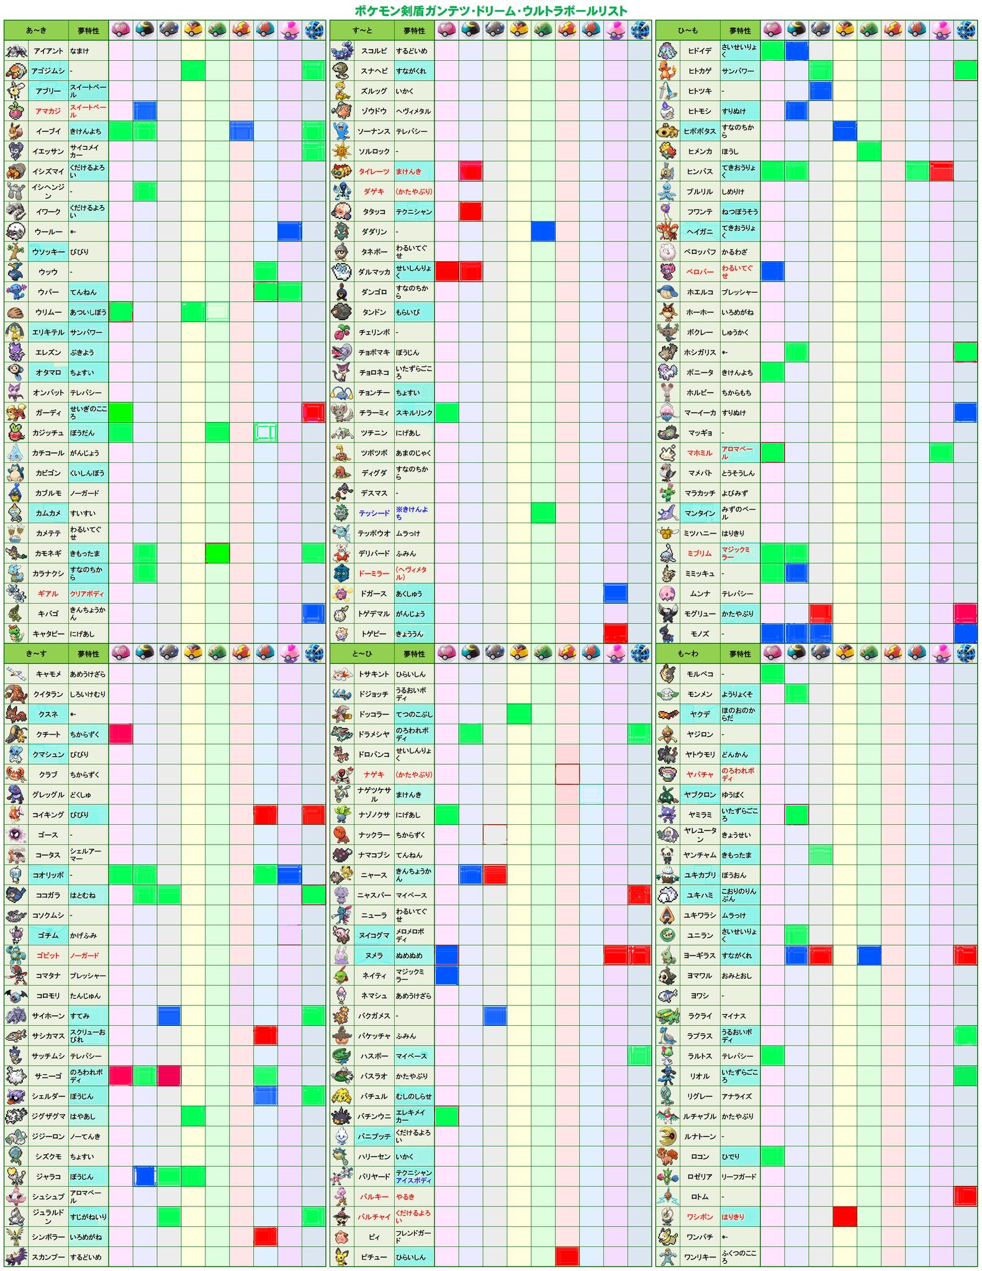
Task: Select the ひでり ability cell
Action: pyautogui.click(x=740, y=1157)
